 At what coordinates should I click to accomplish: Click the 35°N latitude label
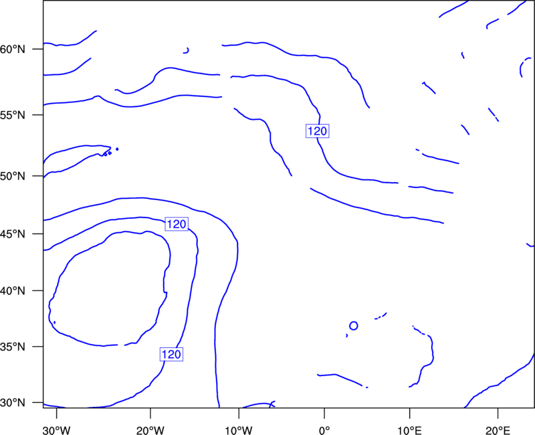coord(13,347)
